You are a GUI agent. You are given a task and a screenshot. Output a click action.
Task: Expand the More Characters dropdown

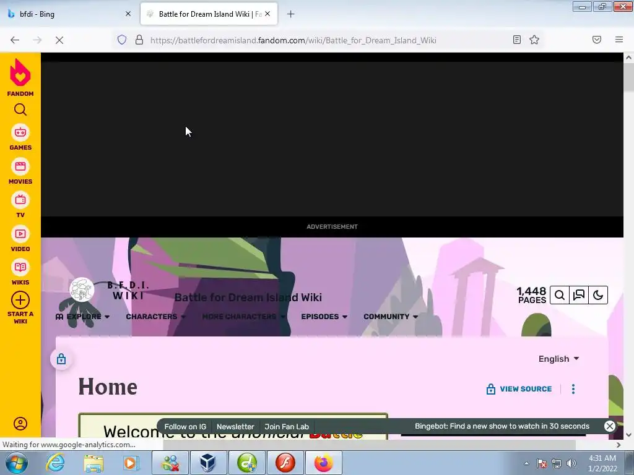[x=244, y=317]
